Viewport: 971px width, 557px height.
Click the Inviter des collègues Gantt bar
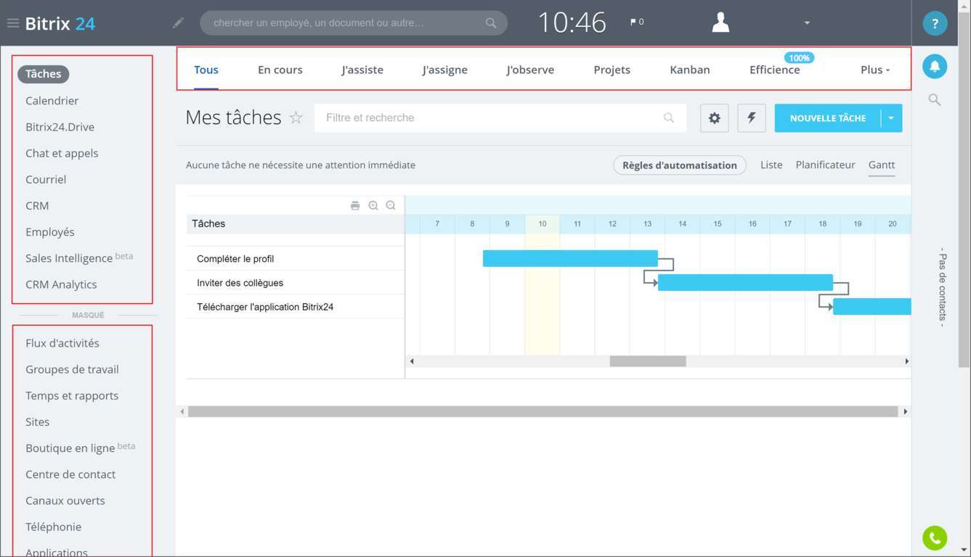(745, 282)
